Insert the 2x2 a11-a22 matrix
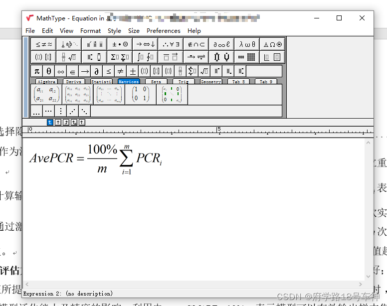The image size is (387, 306). click(46, 94)
